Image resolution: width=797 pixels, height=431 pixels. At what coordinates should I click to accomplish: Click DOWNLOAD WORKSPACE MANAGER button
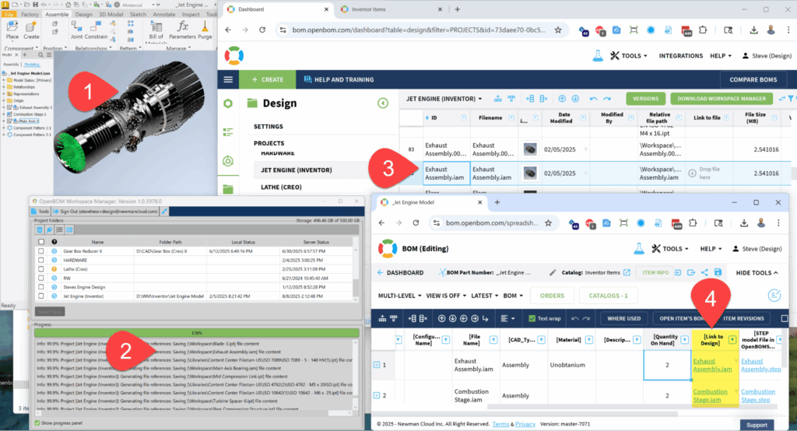pos(722,99)
